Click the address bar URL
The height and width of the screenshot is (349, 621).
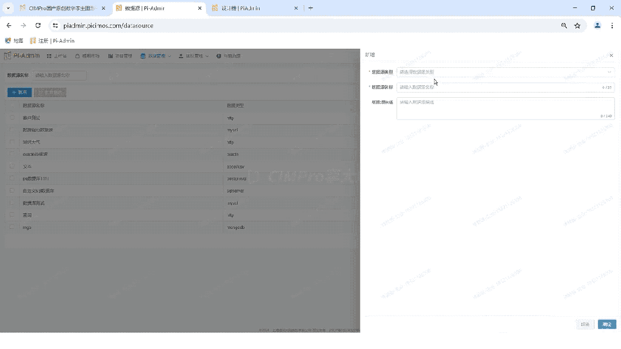pyautogui.click(x=108, y=26)
